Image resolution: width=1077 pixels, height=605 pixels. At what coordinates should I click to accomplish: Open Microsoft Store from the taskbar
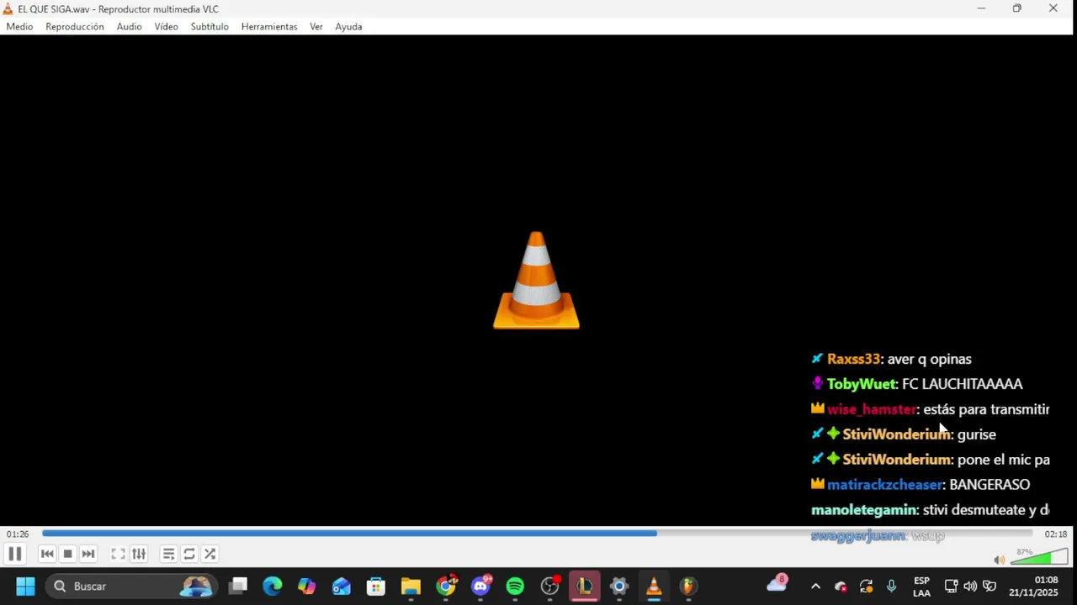tap(375, 587)
